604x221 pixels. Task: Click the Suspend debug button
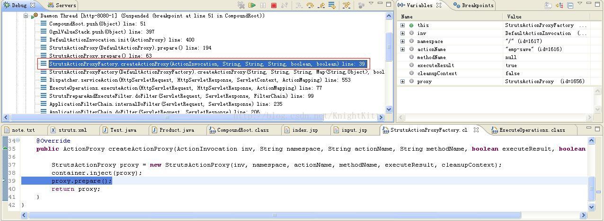point(263,5)
